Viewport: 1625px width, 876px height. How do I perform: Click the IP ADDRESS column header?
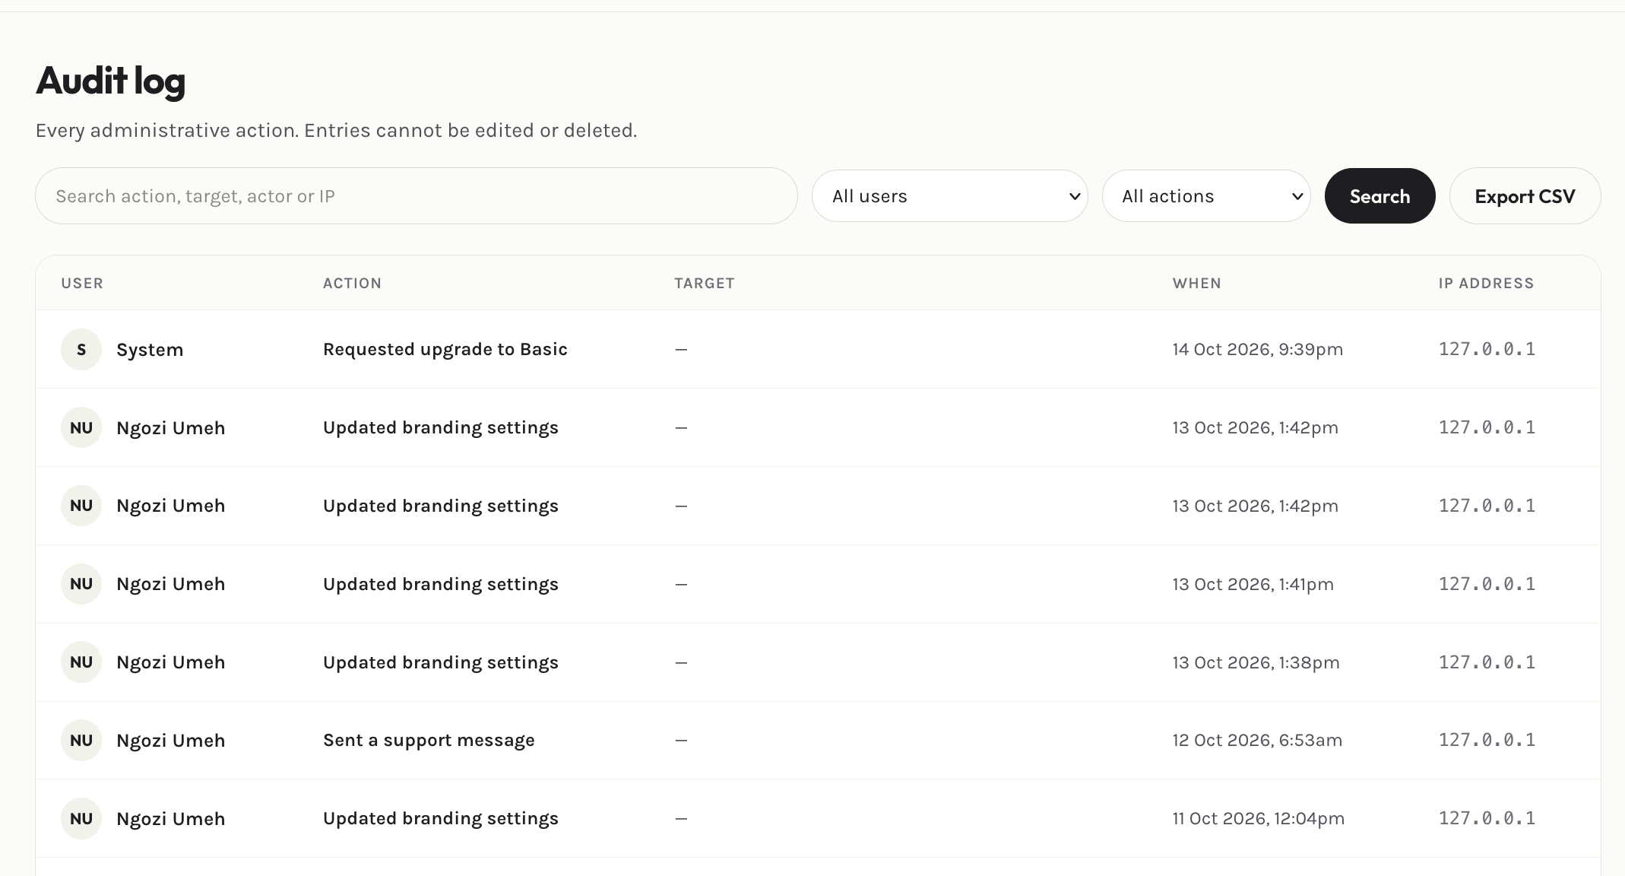(1486, 283)
